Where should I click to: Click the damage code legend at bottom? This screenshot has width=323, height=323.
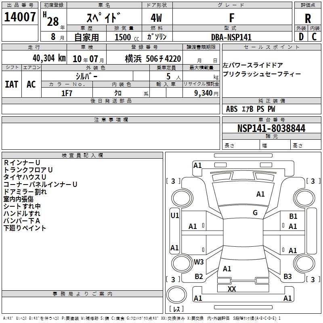pos(142,318)
